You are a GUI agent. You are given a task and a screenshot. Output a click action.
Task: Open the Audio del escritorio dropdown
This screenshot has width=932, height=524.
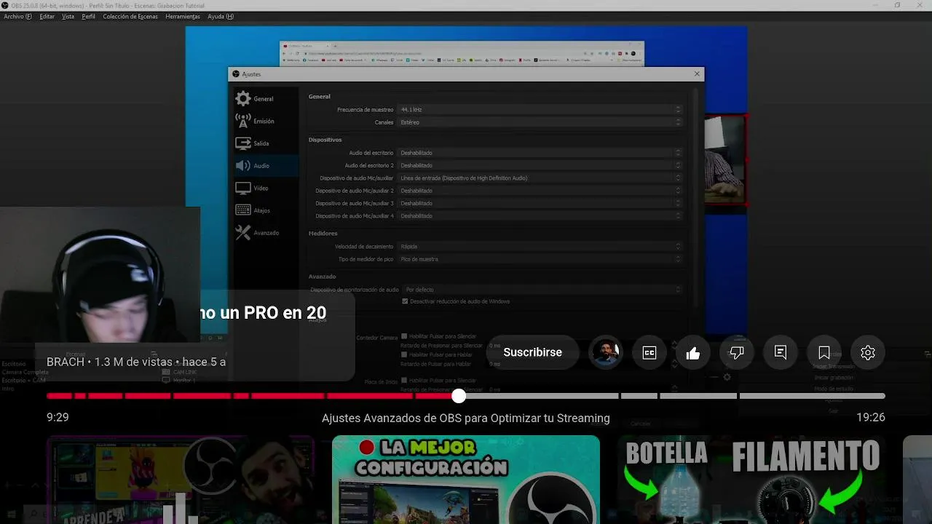[540, 153]
